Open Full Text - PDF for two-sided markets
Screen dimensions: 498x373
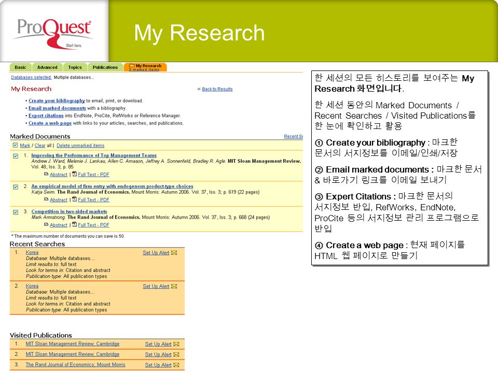[94, 225]
